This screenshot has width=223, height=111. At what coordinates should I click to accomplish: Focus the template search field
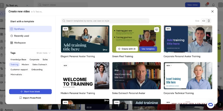(x=105, y=21)
